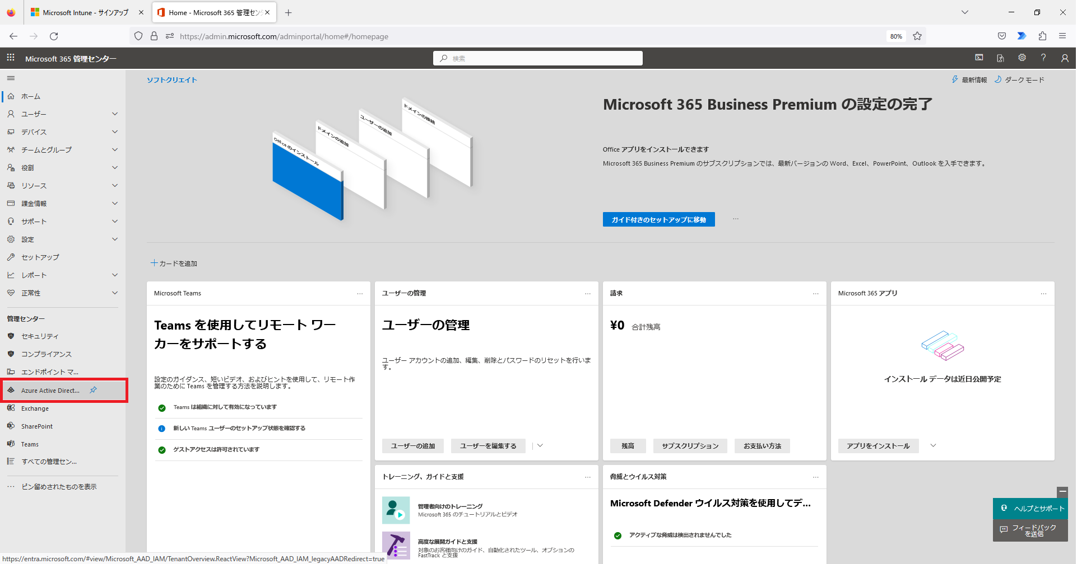
Task: Save to Pocket icon
Action: click(1002, 36)
